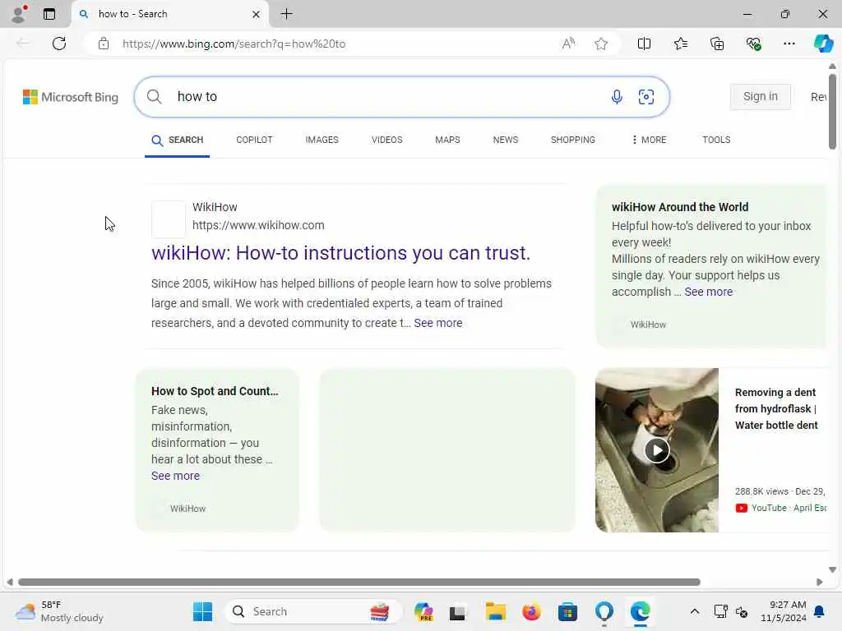Open 'wikiHow Around the World' heading
Viewport: 842px width, 631px height.
(680, 207)
